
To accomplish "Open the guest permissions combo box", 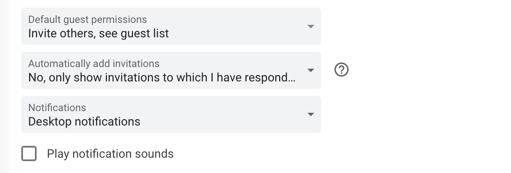I will 171,26.
